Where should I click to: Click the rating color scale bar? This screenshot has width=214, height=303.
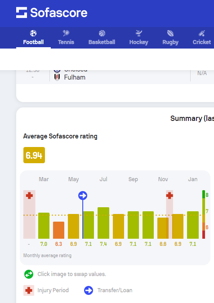tap(204, 214)
